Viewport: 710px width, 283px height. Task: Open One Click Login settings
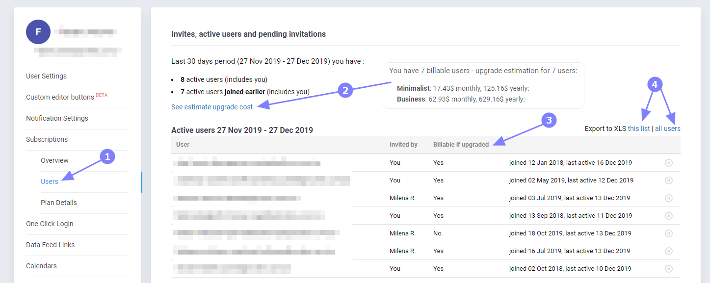pos(50,224)
